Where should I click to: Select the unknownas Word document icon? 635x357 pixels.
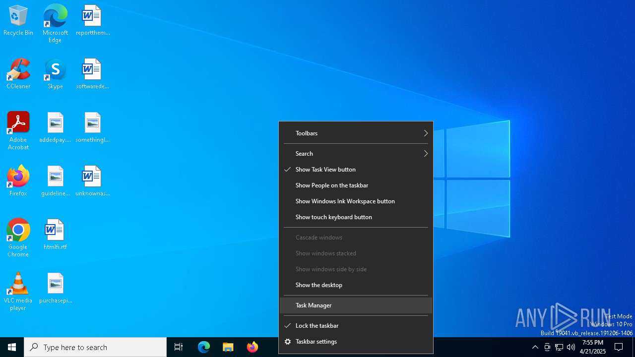coord(93,181)
